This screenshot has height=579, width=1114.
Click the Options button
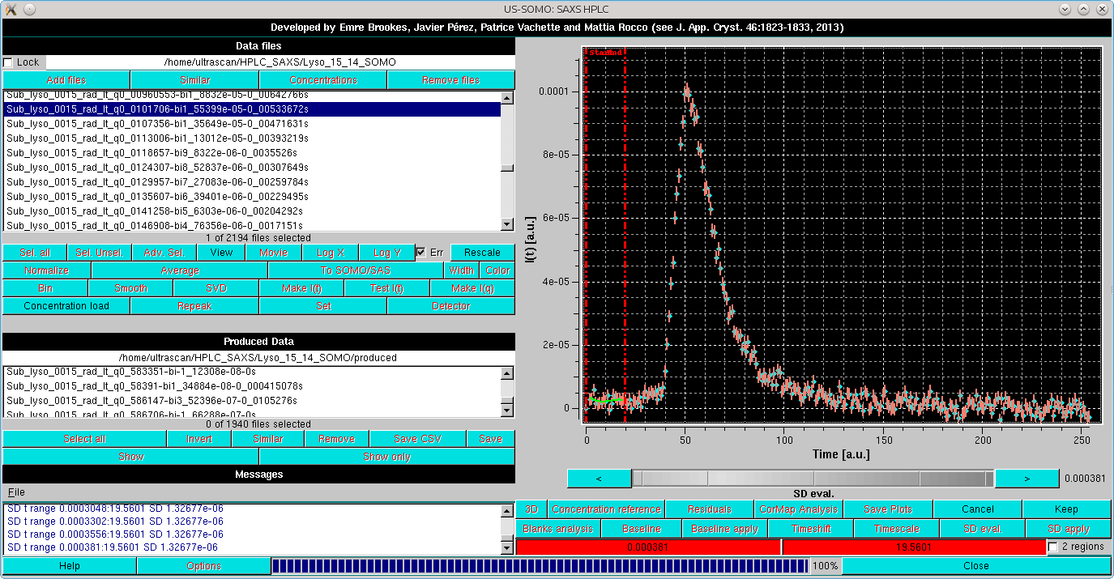204,566
